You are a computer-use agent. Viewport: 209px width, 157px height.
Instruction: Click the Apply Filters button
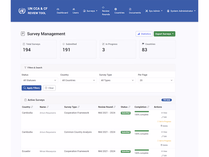coord(31,88)
